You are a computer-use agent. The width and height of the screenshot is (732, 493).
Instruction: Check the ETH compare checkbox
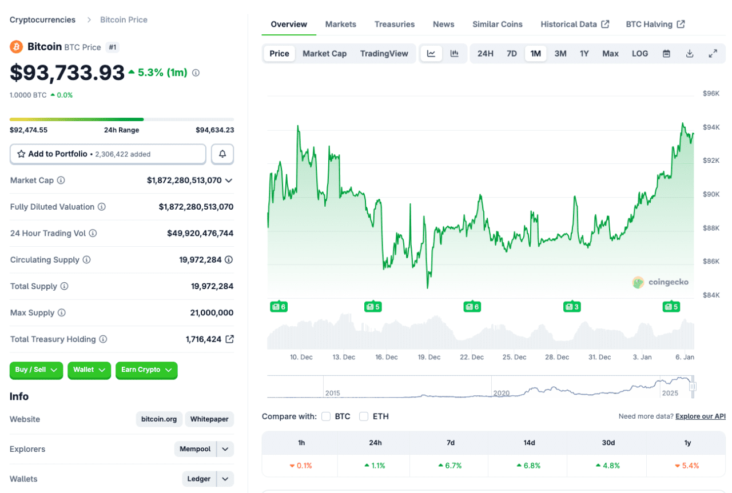point(364,416)
